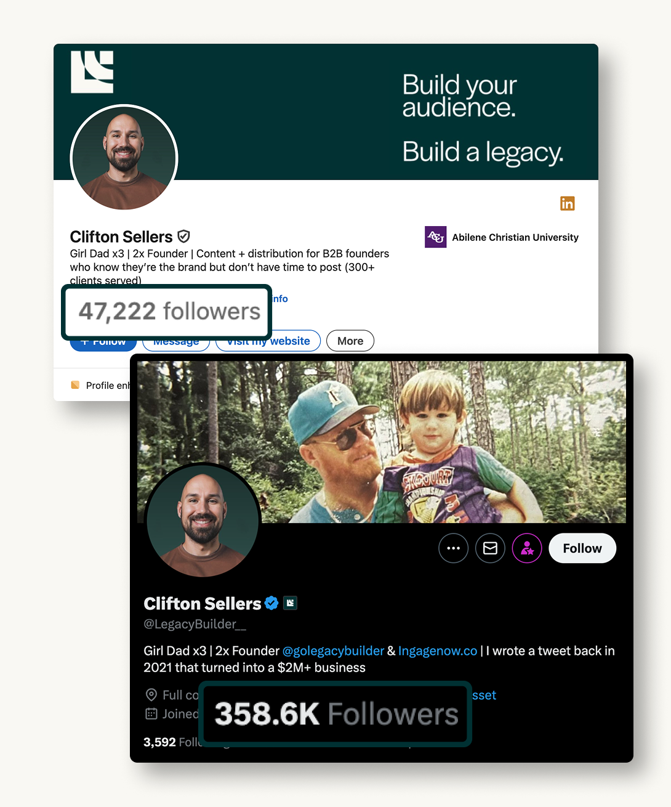The image size is (671, 807).
Task: Click the location pin icon
Action: tap(151, 695)
